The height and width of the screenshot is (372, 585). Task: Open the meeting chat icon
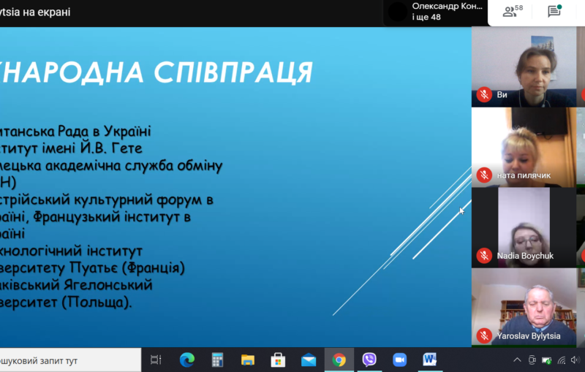pyautogui.click(x=554, y=11)
